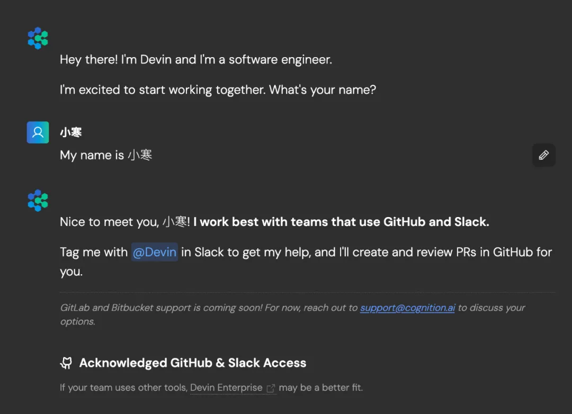This screenshot has height=414, width=572.
Task: Open the support@cognition.ai email link
Action: (407, 308)
